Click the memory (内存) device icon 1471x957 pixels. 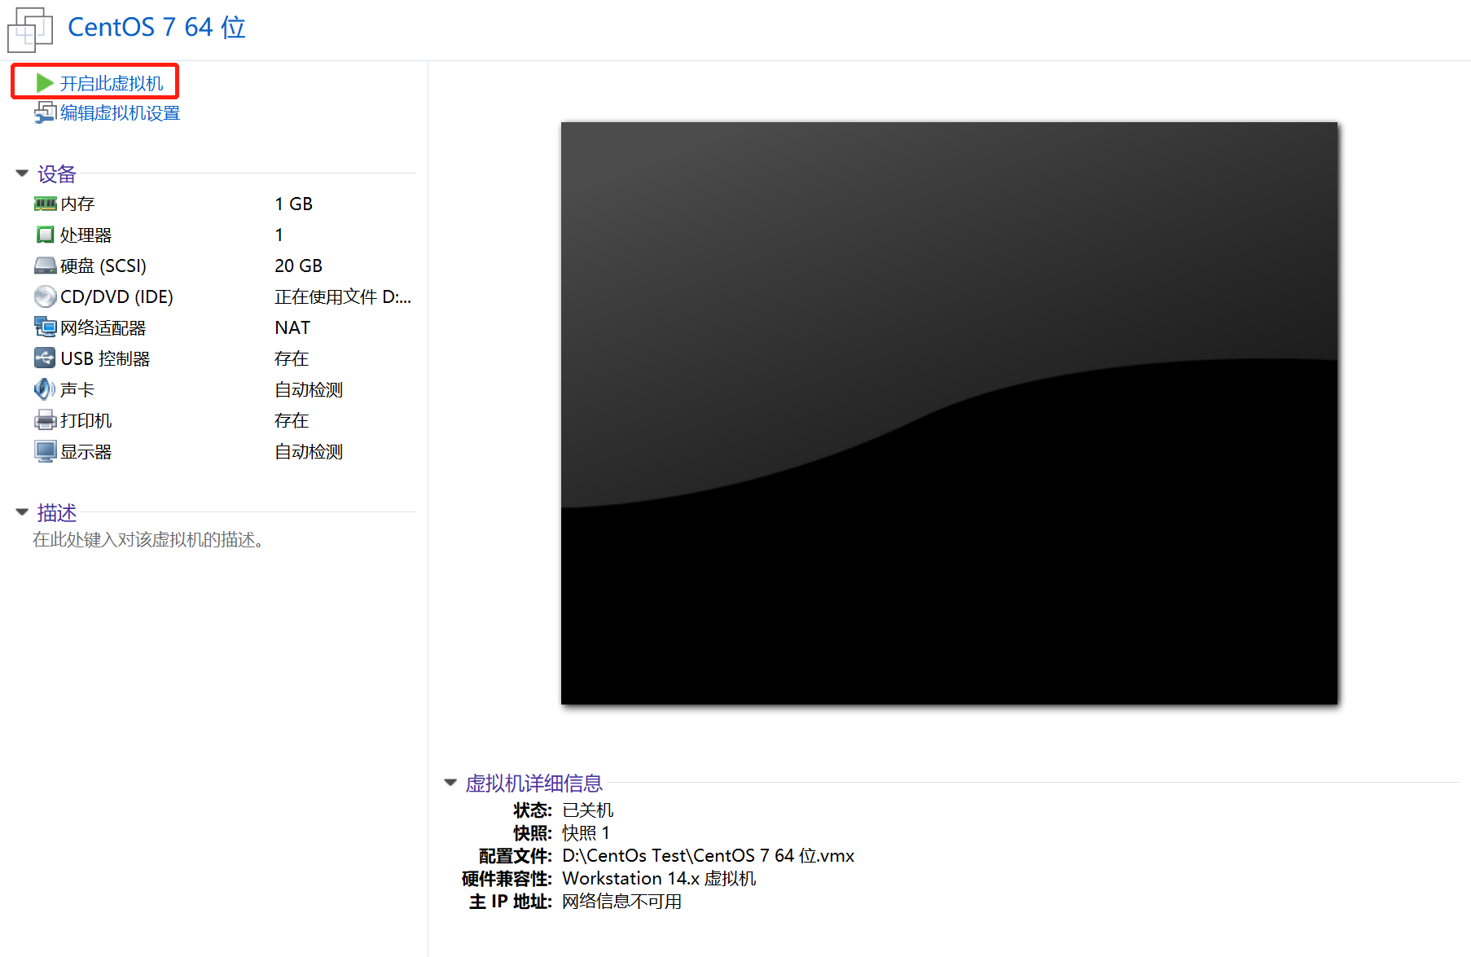[x=45, y=204]
